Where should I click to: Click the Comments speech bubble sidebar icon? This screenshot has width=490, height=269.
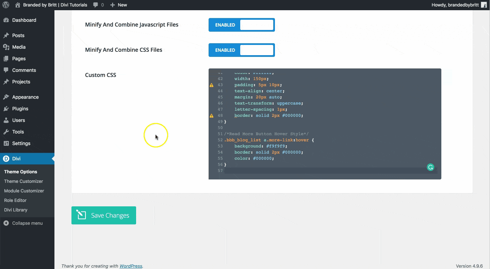[x=6, y=70]
